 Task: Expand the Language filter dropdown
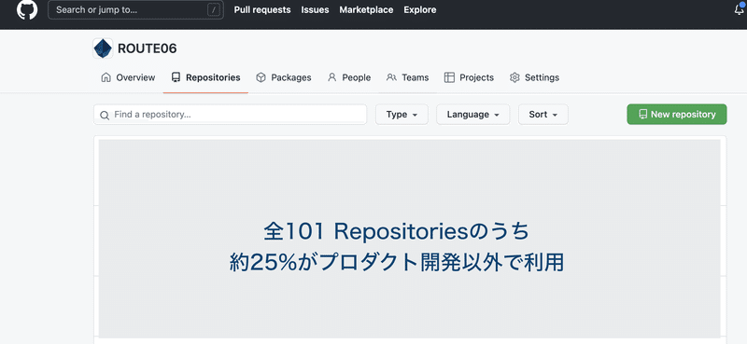[x=473, y=115]
